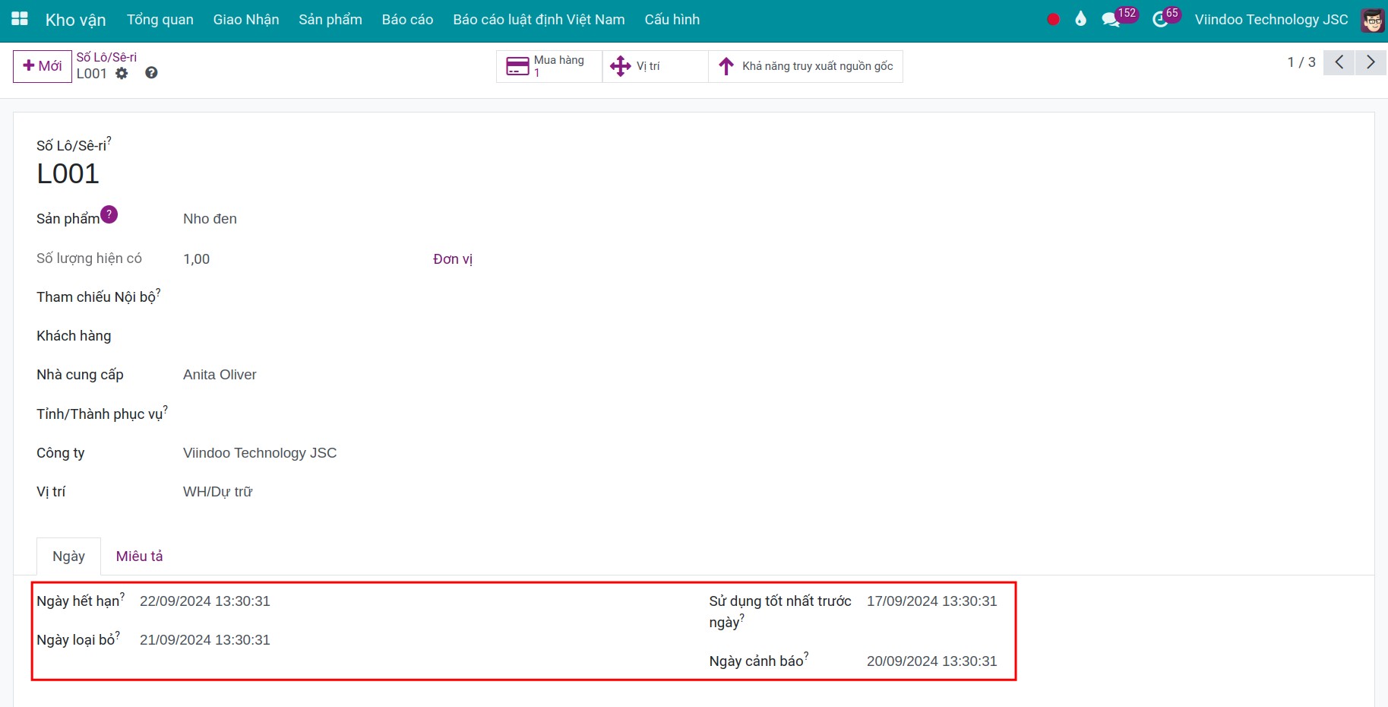
Task: Click Sản phẩm field help tooltip icon
Action: [x=109, y=214]
